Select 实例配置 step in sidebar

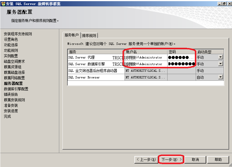[x=11, y=56]
